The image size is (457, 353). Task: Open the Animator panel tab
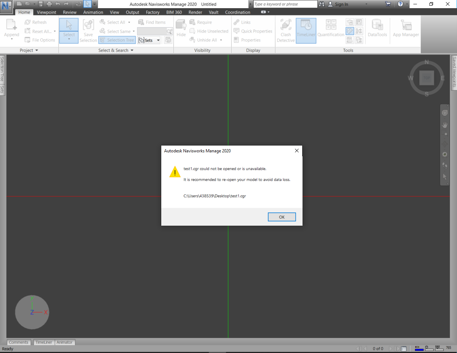point(64,342)
